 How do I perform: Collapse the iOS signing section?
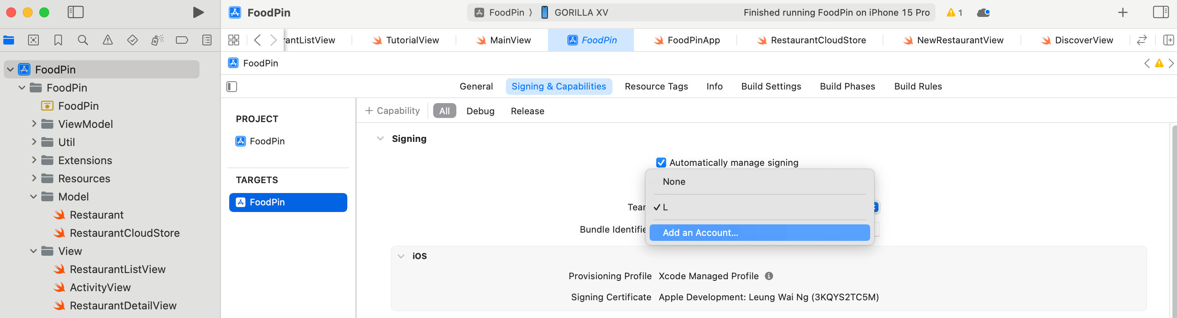click(401, 256)
